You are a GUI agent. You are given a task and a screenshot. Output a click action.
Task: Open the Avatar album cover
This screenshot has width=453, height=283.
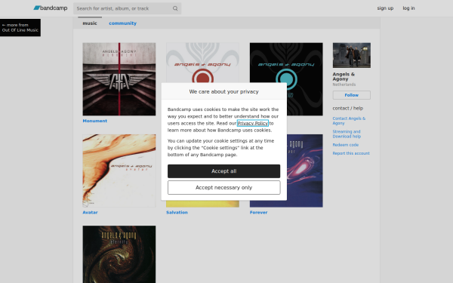point(119,171)
